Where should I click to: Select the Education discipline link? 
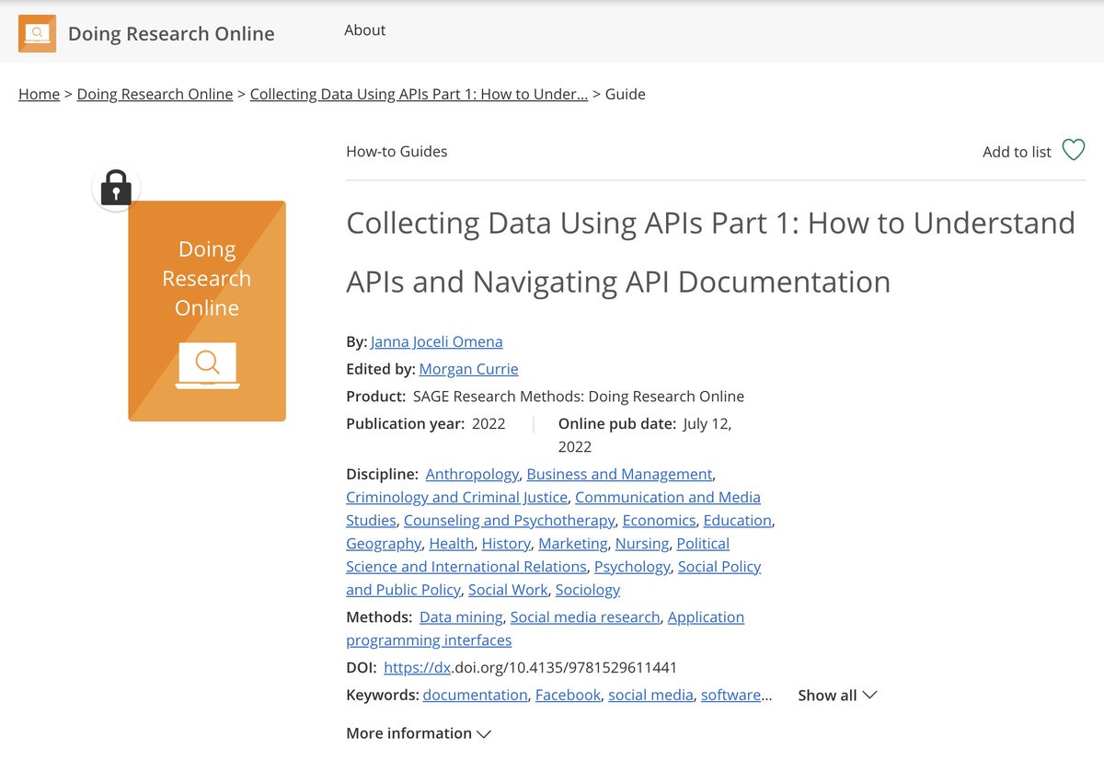point(737,520)
